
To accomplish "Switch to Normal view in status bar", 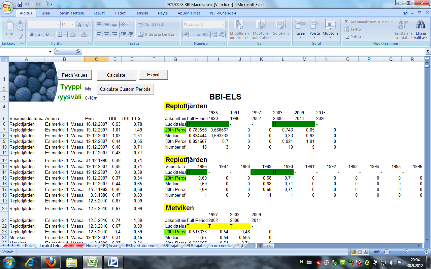I will pos(353,252).
